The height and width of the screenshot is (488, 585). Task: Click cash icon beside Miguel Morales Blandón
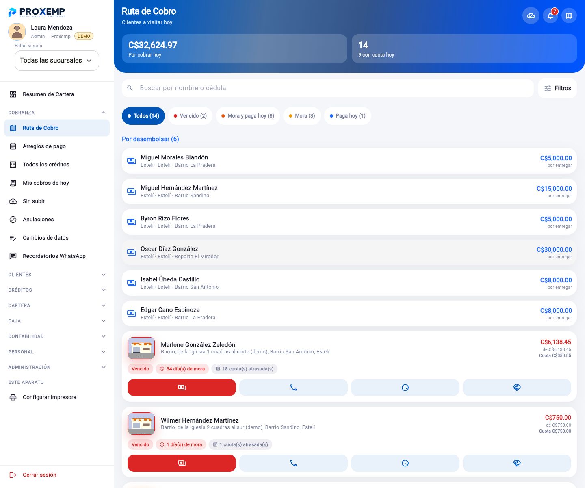(x=132, y=161)
